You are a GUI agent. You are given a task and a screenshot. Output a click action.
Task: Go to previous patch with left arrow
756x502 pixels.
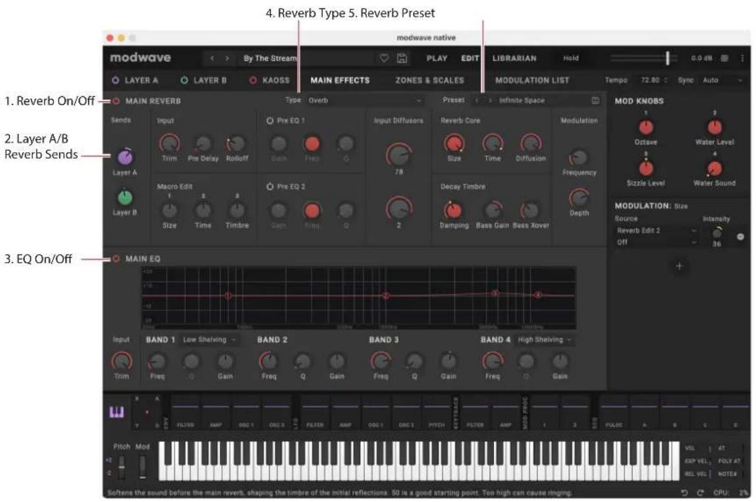click(x=212, y=59)
